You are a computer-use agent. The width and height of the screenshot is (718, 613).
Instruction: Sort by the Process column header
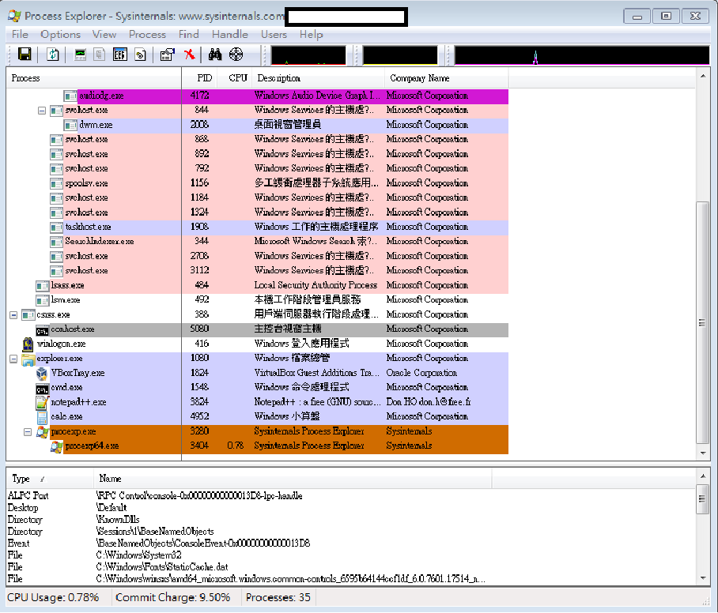coord(94,78)
